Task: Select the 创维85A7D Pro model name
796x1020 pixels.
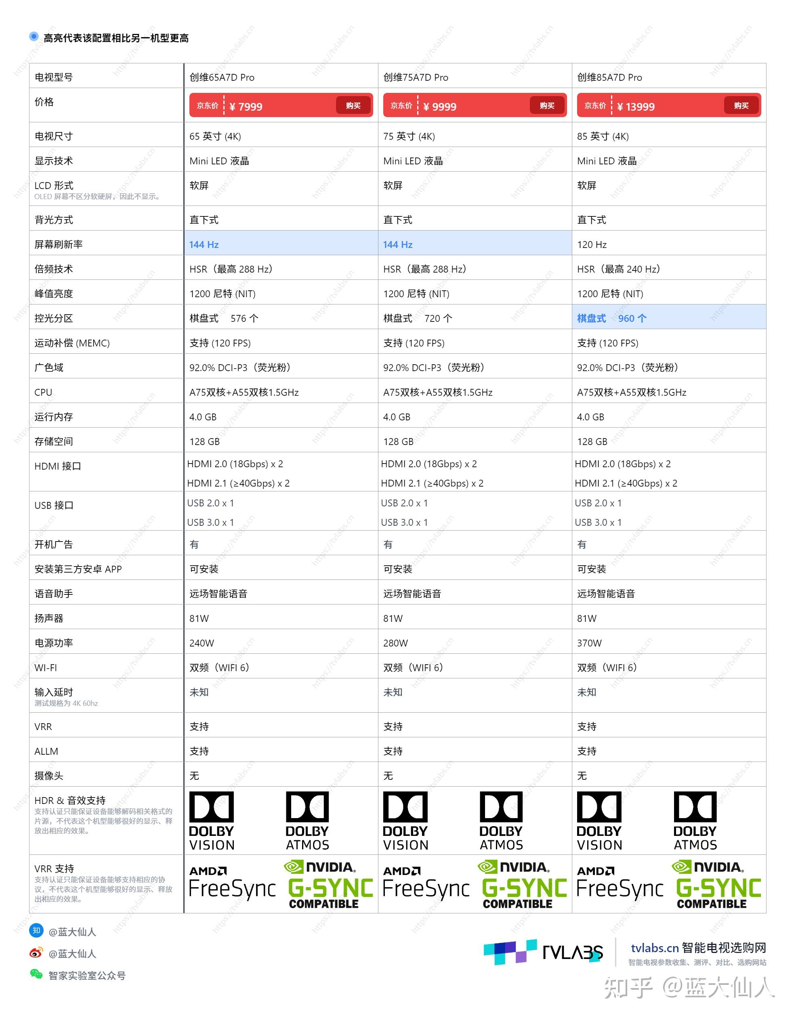Action: (609, 77)
